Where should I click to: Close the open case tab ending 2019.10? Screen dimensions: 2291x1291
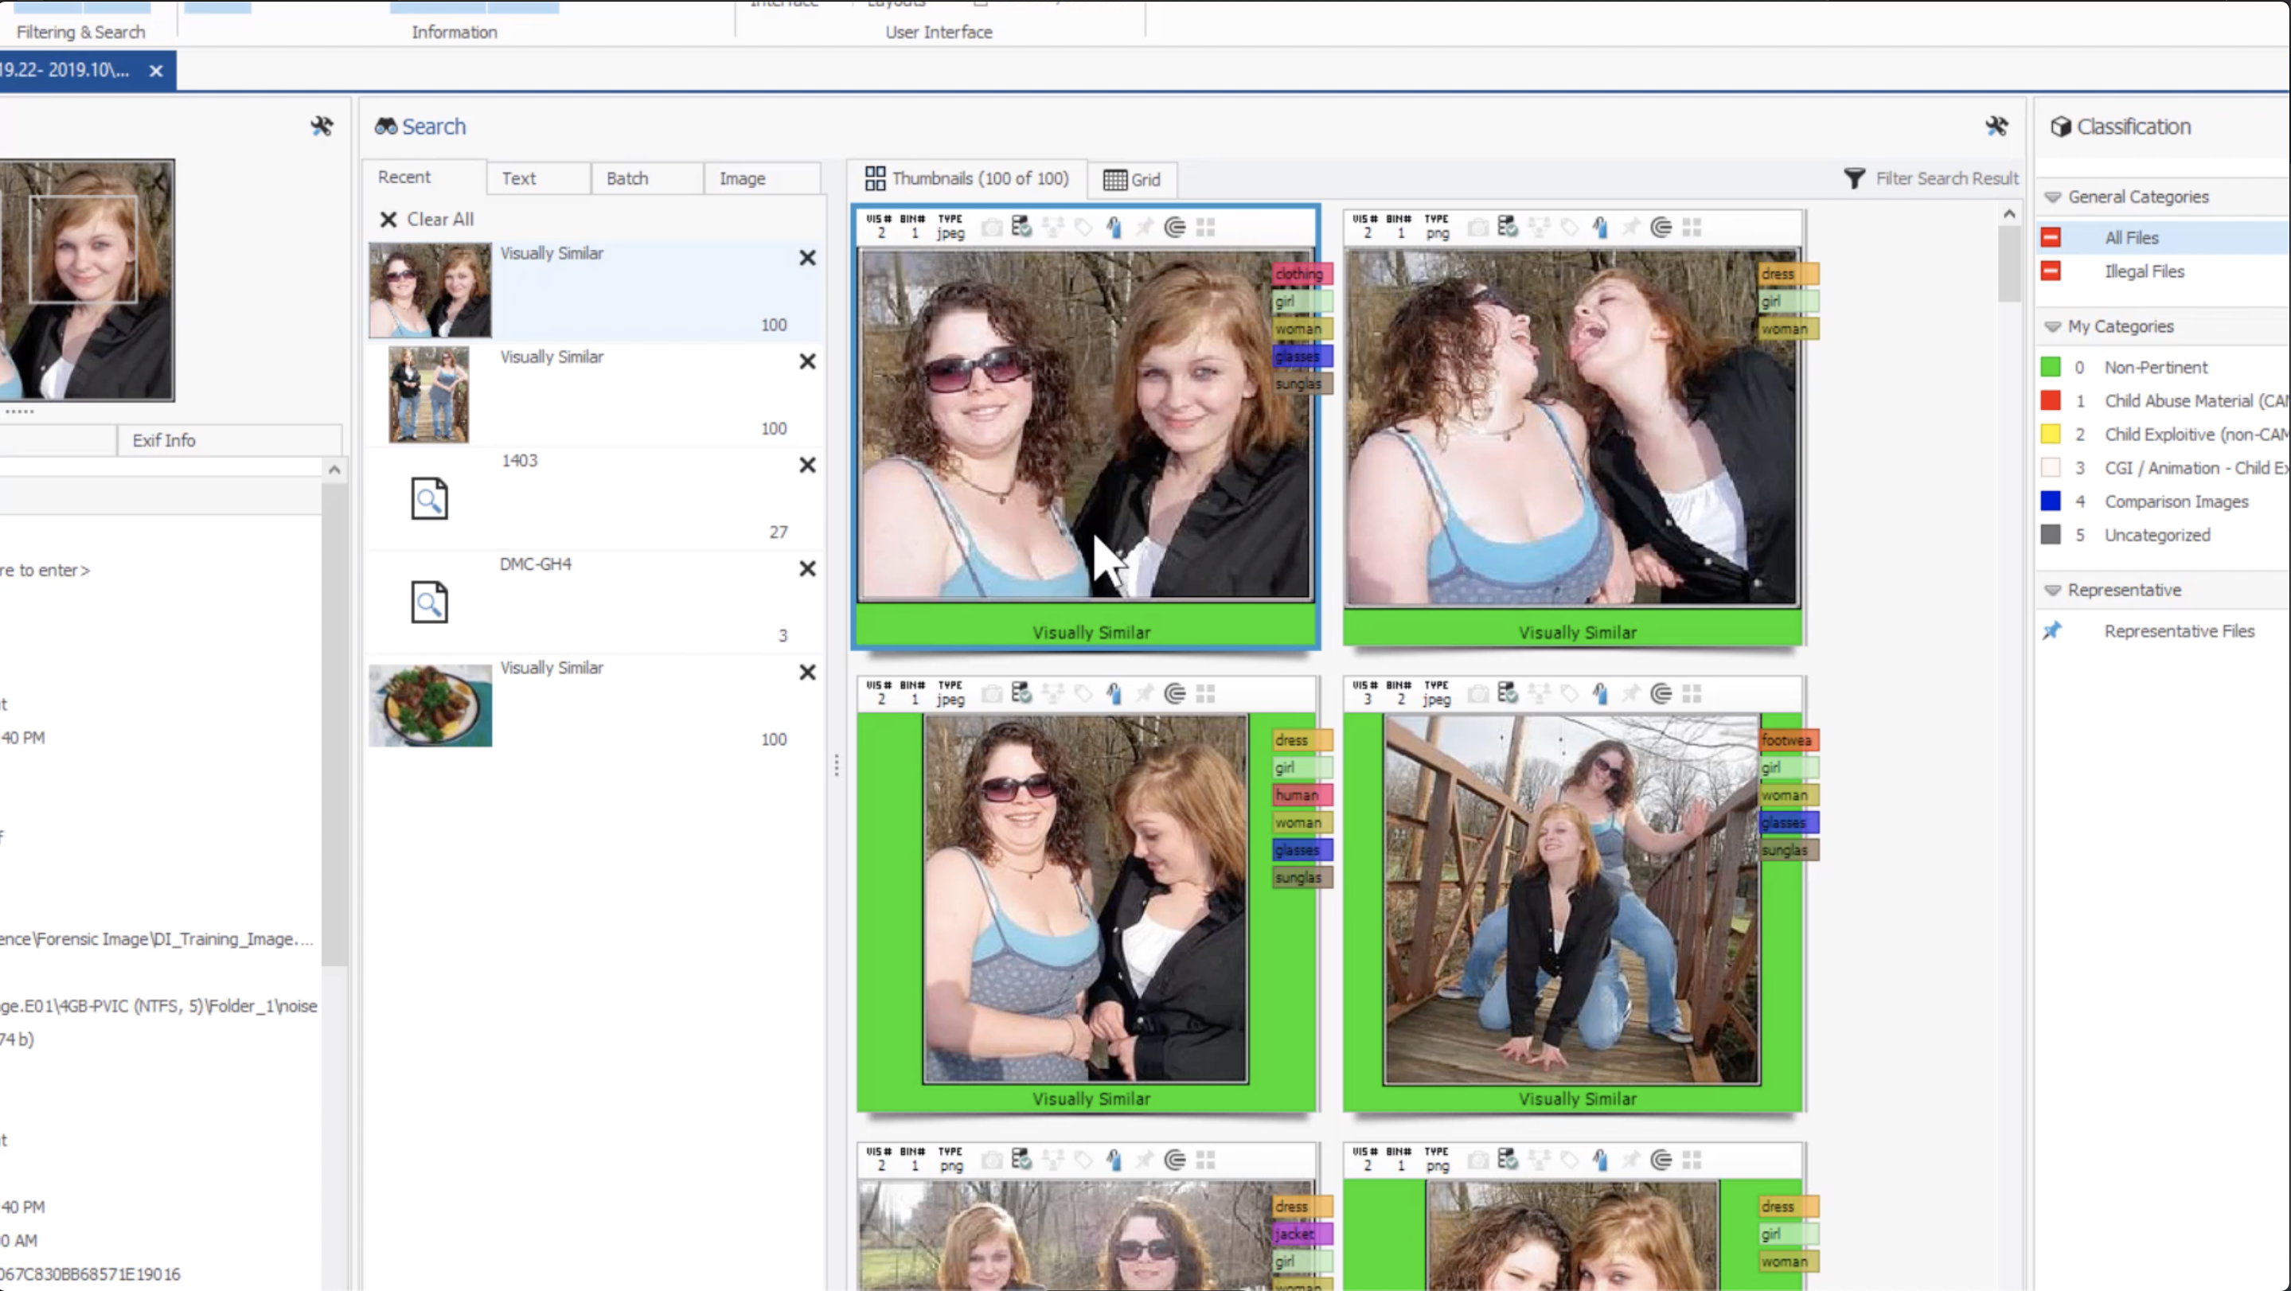tap(156, 70)
